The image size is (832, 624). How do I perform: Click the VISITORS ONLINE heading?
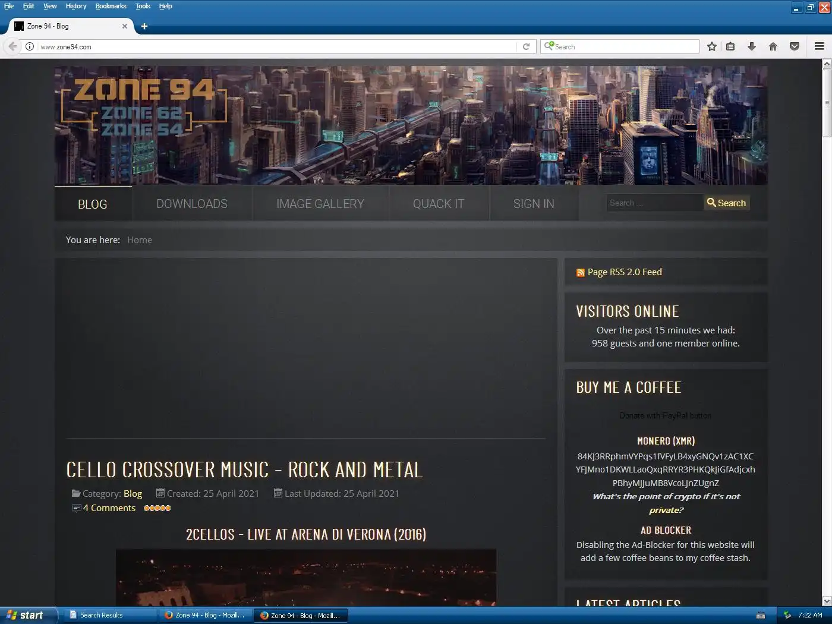click(x=628, y=311)
